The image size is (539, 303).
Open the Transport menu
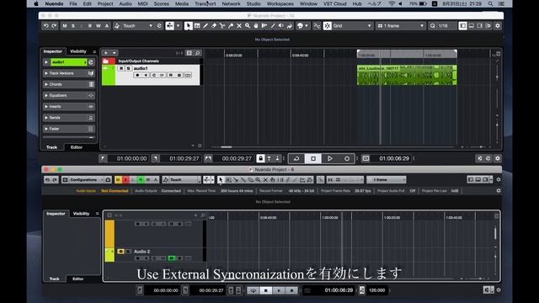pyautogui.click(x=205, y=3)
